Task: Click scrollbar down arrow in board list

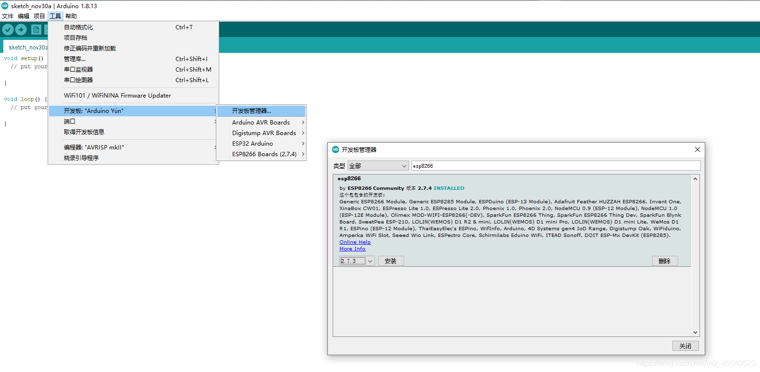Action: click(x=695, y=333)
